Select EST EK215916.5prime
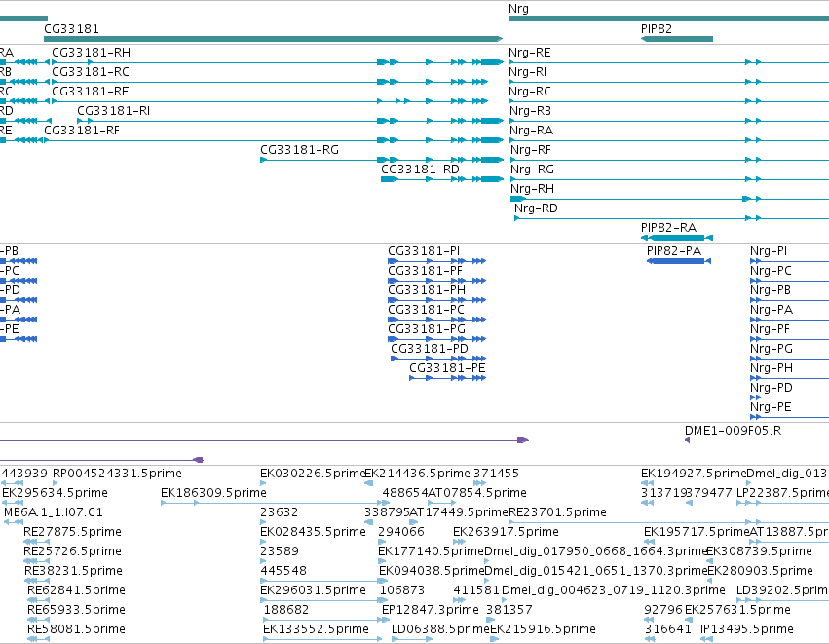 [x=543, y=629]
